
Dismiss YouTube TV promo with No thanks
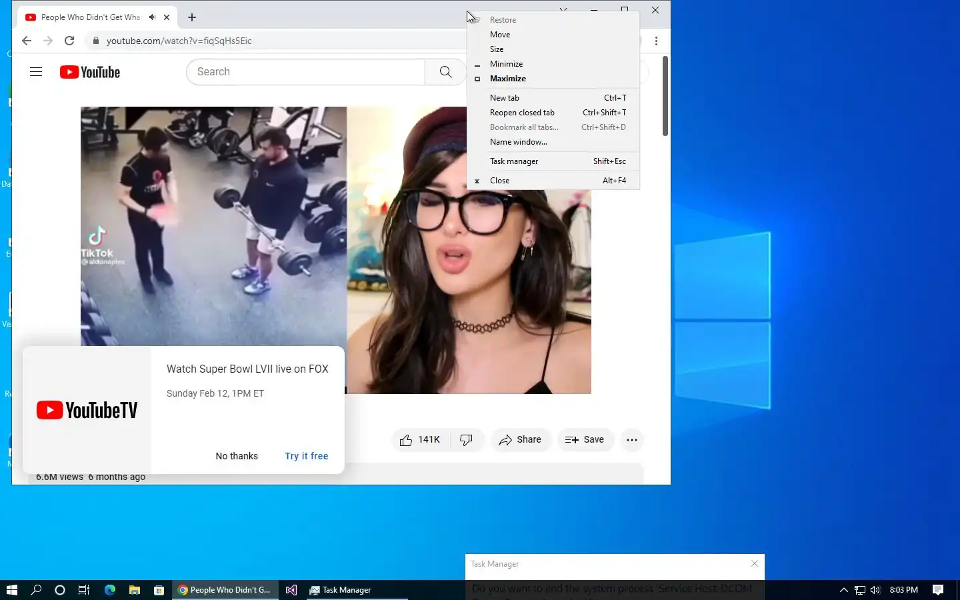(x=237, y=456)
